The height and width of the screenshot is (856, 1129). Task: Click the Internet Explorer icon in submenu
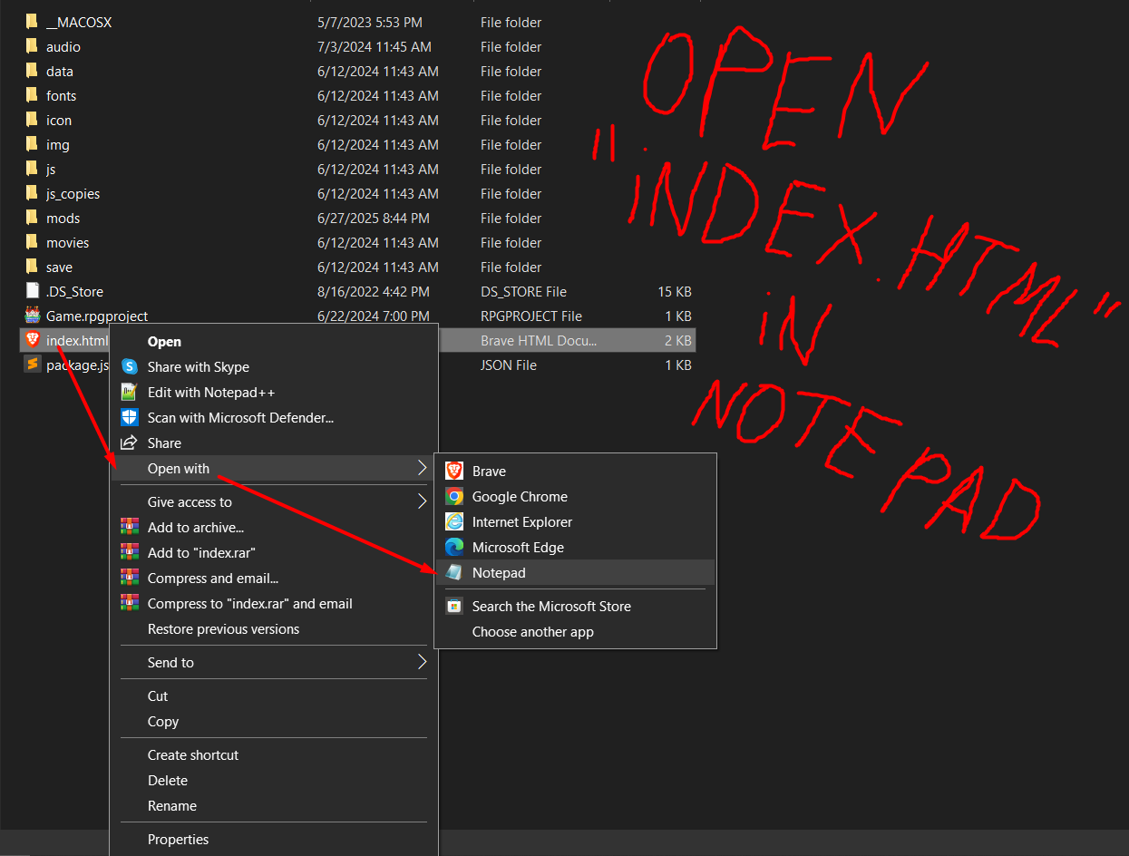tap(454, 522)
